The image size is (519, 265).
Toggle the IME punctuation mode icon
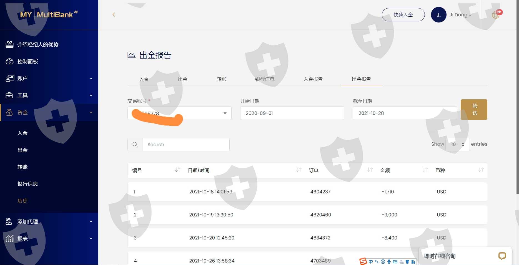[x=377, y=262]
